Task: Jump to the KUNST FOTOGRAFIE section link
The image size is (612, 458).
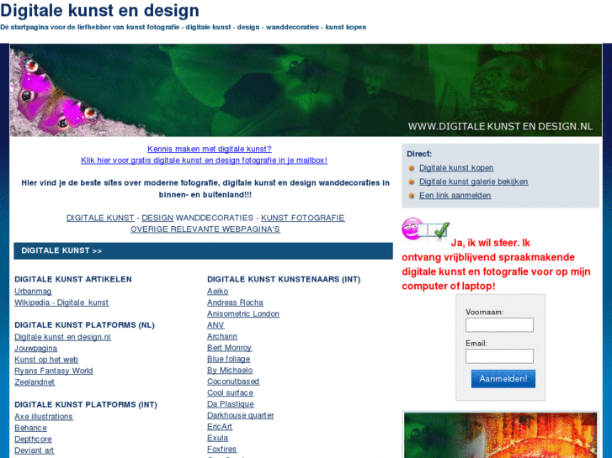Action: click(x=303, y=218)
